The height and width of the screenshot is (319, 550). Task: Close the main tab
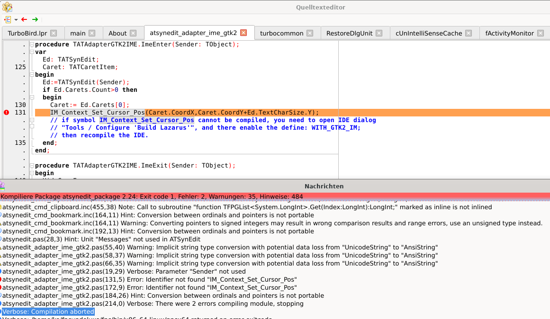(92, 33)
